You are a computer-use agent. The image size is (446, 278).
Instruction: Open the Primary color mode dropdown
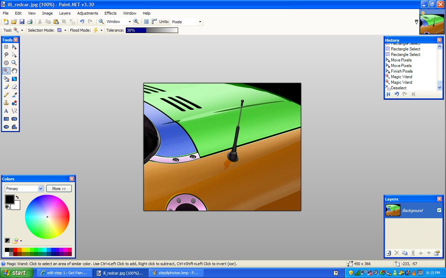pos(41,188)
